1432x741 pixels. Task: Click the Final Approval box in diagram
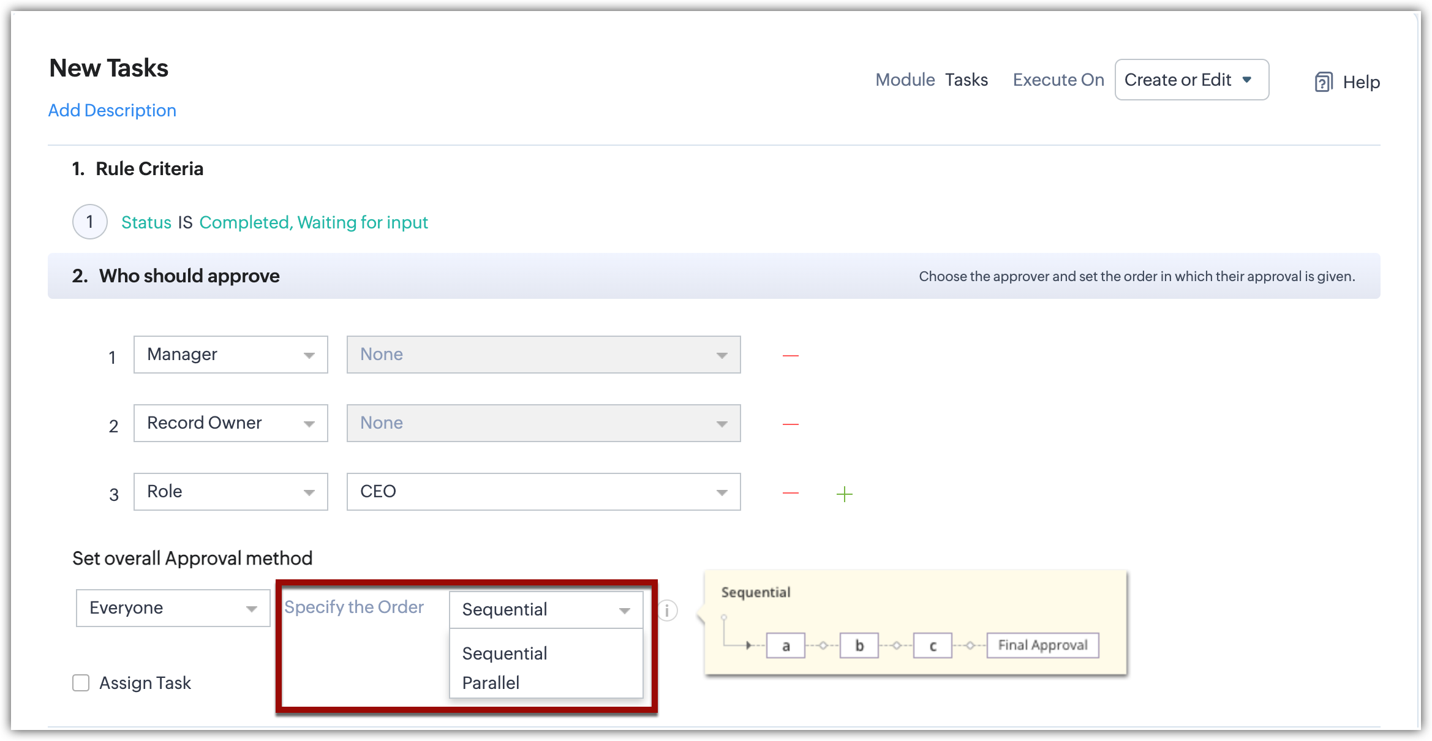[1042, 645]
